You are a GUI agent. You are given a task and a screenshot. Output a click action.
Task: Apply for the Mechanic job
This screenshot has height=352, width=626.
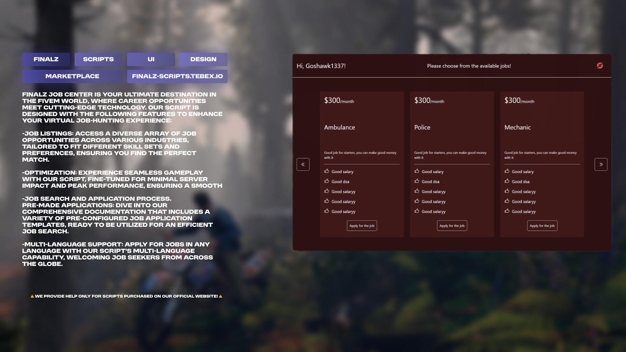pyautogui.click(x=542, y=226)
